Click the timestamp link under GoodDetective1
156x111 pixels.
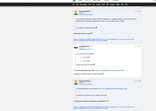point(86,50)
